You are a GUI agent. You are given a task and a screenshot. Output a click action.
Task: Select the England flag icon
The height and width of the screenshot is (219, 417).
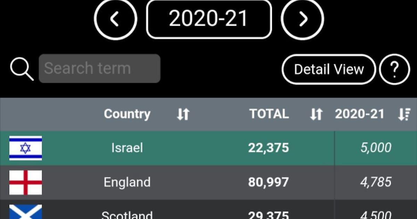pyautogui.click(x=25, y=182)
